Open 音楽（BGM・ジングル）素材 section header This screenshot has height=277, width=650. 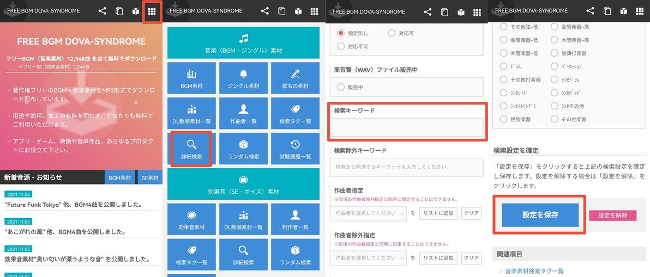(x=243, y=42)
